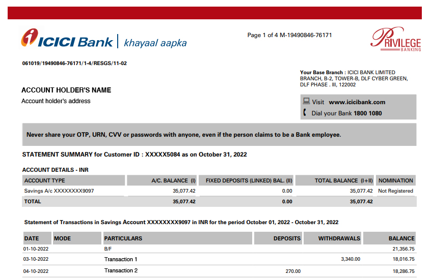Click the phone icon beside Dial your Bank
This screenshot has height=278, width=431.
(305, 112)
